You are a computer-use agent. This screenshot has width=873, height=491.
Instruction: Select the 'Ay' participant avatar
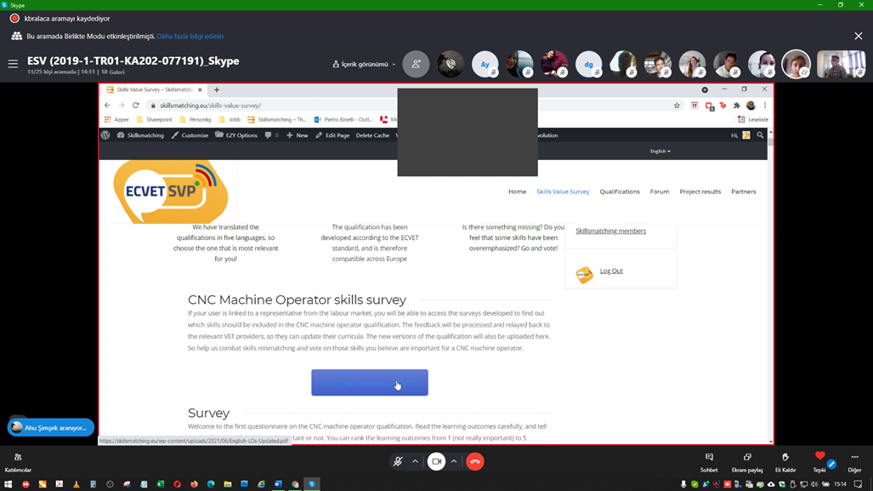(x=485, y=65)
